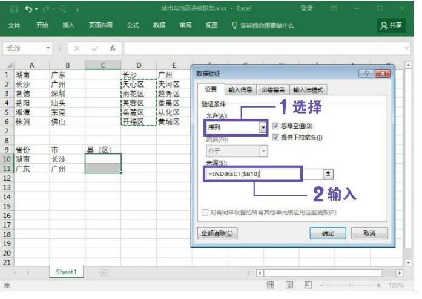Open the 视图 ribbon tab
This screenshot has width=422, height=299.
[211, 25]
